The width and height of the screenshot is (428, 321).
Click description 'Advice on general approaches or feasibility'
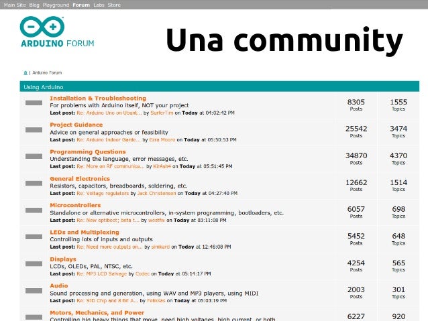[x=109, y=132]
